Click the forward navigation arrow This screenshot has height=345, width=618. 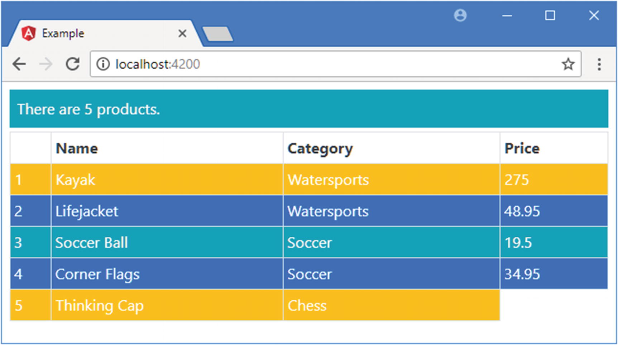(x=45, y=64)
